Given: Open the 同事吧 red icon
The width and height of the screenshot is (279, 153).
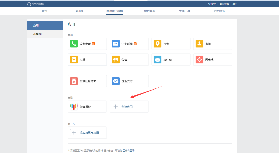Looking at the screenshot, I should click(199, 60).
